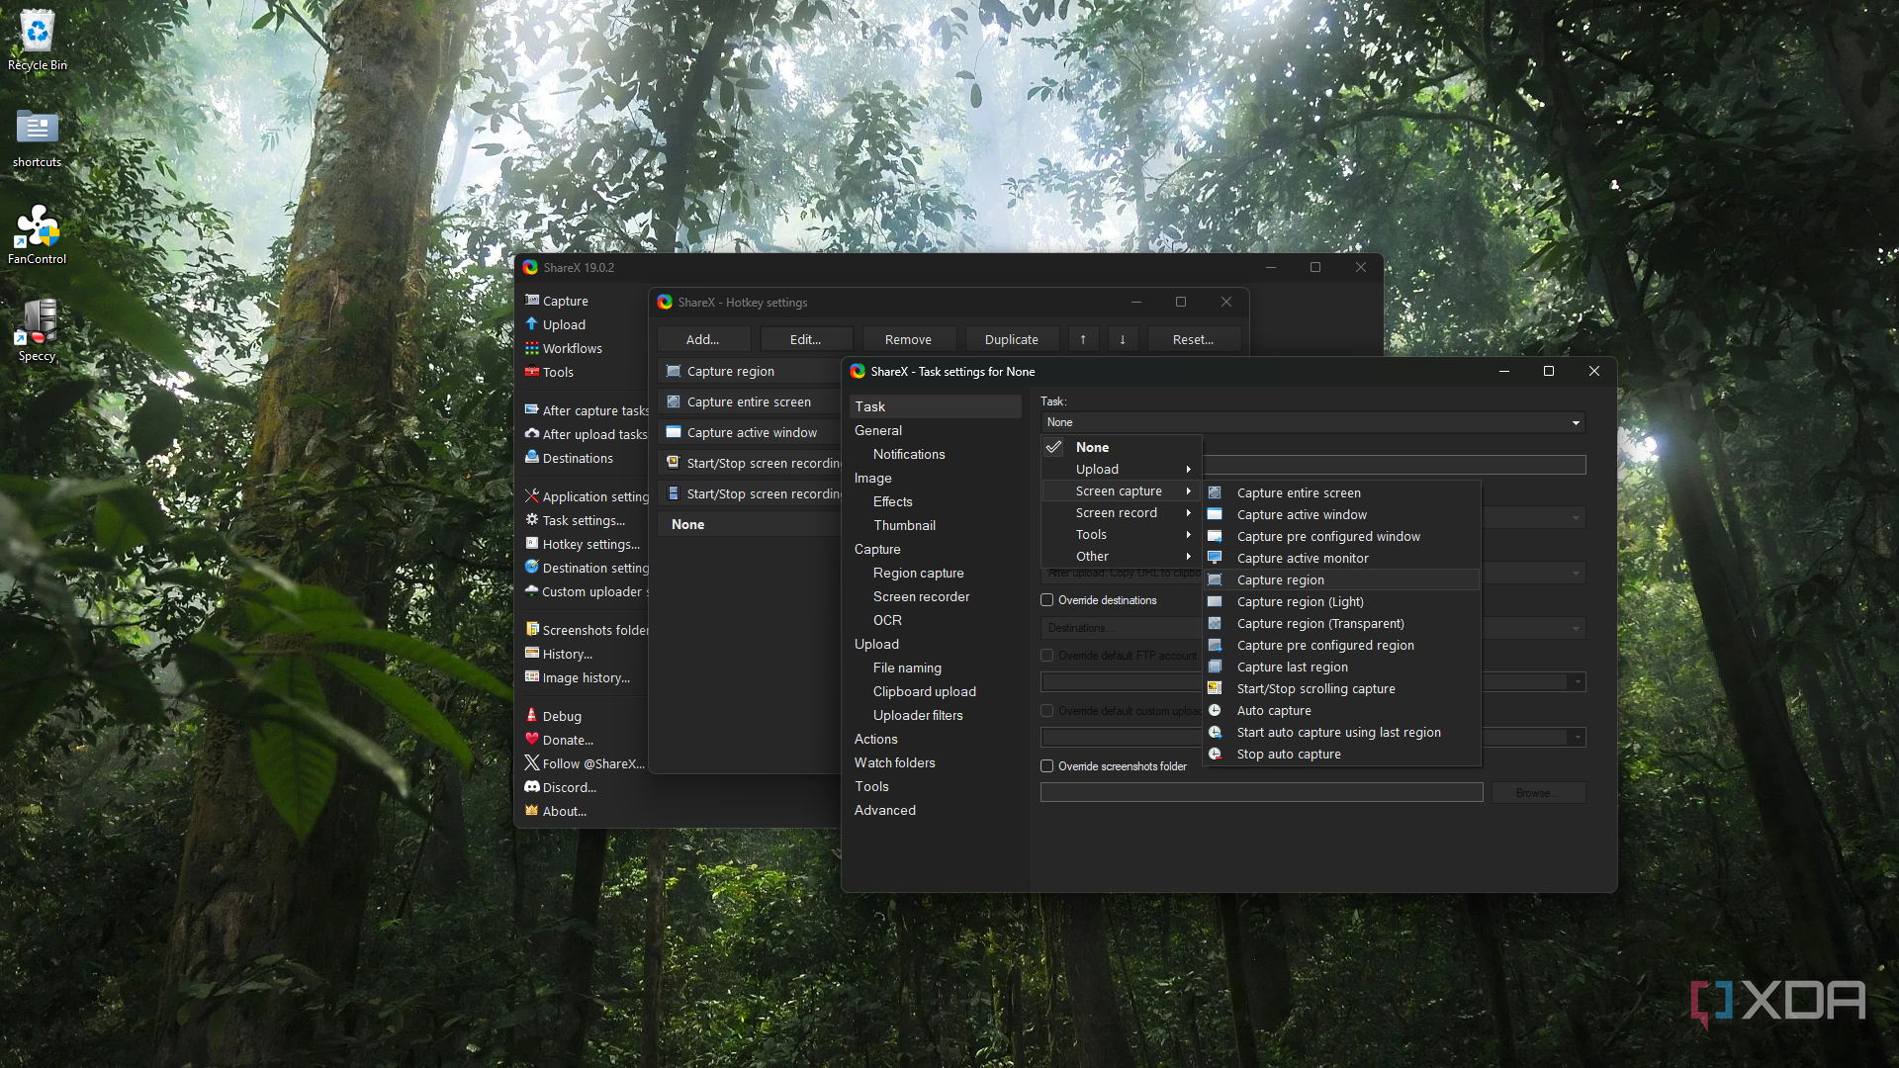The height and width of the screenshot is (1068, 1899).
Task: Open the FanControl desktop shortcut icon
Action: click(x=38, y=235)
